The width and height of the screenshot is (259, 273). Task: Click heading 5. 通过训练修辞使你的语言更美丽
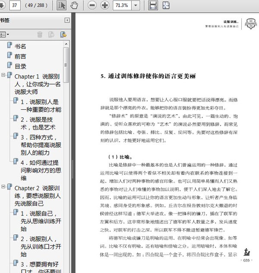click(148, 76)
